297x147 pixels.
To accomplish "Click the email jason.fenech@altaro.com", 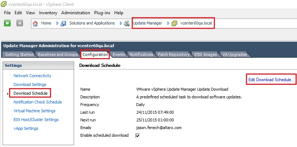I will (x=159, y=128).
